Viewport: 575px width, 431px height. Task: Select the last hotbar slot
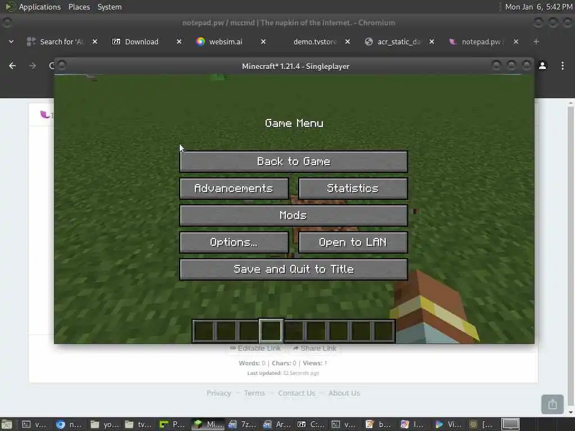[384, 331]
